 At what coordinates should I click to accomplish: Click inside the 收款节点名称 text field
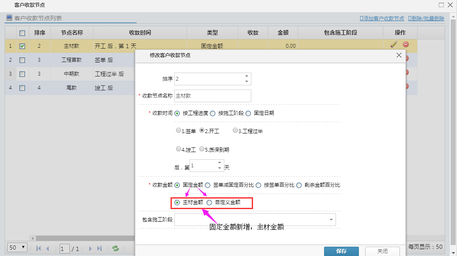212,96
